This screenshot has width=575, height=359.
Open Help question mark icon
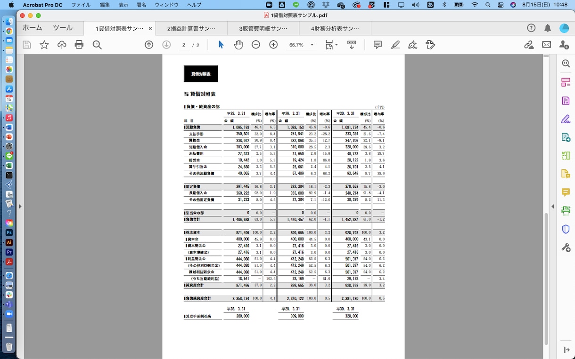tap(531, 28)
